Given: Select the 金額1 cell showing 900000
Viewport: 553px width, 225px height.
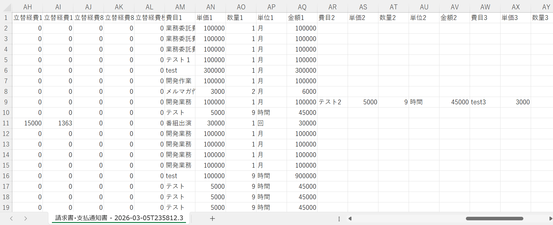Looking at the screenshot, I should [x=302, y=176].
